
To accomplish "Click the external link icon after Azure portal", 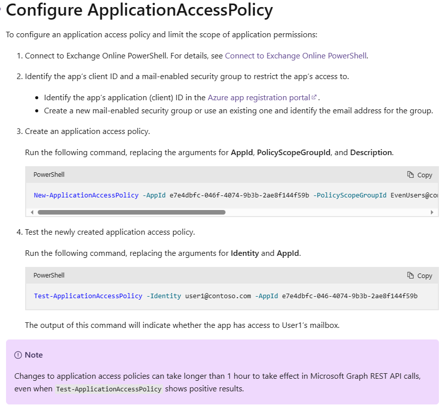I will tap(314, 97).
